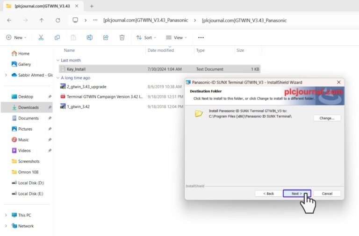Viewport: 359px width, 236px height.
Task: Click the Copy icon in toolbar
Action: click(x=57, y=37)
